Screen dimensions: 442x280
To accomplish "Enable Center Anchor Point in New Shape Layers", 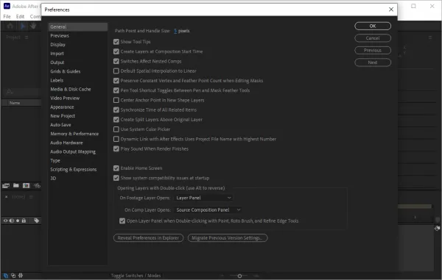I will [x=116, y=100].
